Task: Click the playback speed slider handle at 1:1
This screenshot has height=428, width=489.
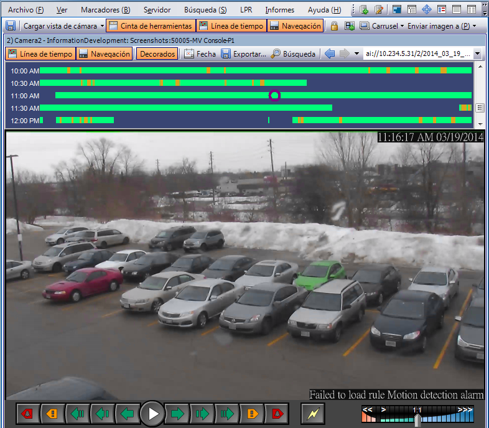Action: tap(417, 420)
